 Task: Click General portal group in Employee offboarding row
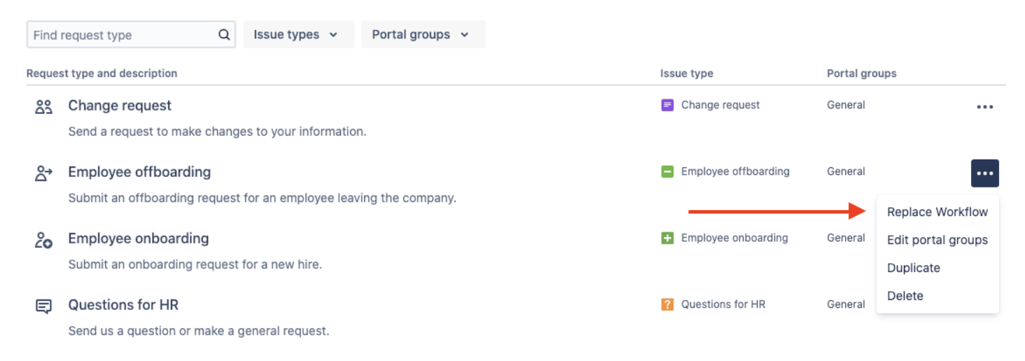pyautogui.click(x=846, y=171)
